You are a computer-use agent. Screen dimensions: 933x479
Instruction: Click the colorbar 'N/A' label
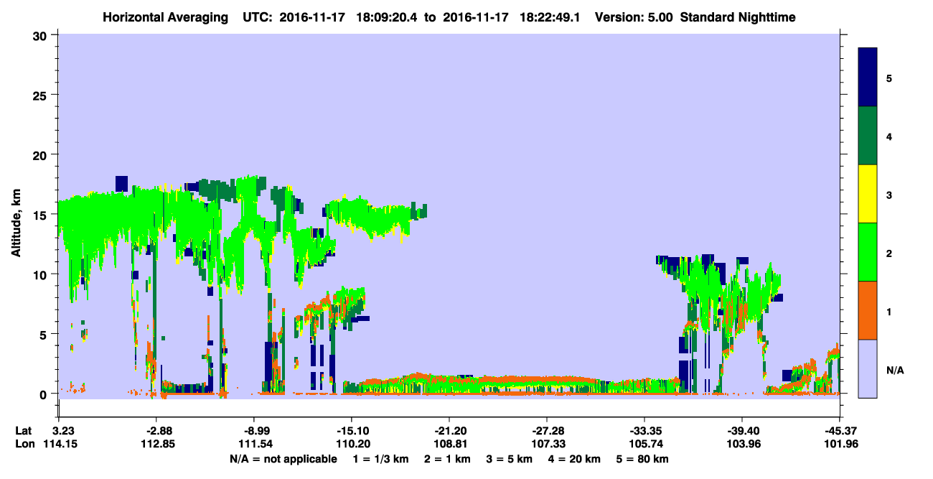[895, 370]
